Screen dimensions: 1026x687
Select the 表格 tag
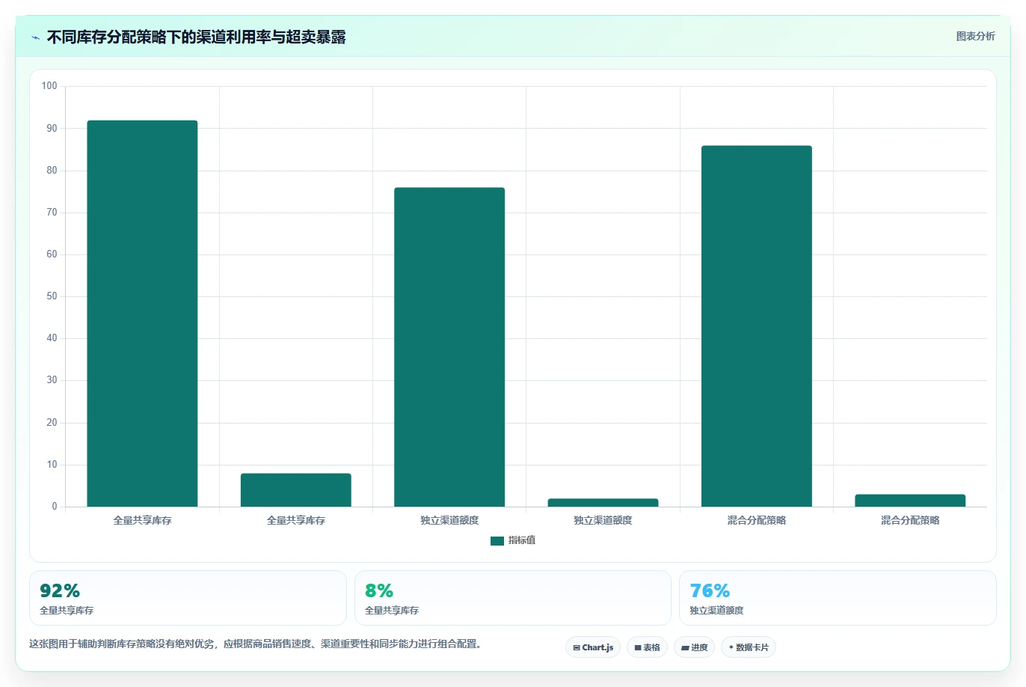[647, 647]
